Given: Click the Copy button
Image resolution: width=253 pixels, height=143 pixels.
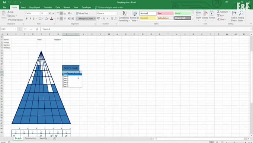Looking at the screenshot, I should tap(11, 16).
